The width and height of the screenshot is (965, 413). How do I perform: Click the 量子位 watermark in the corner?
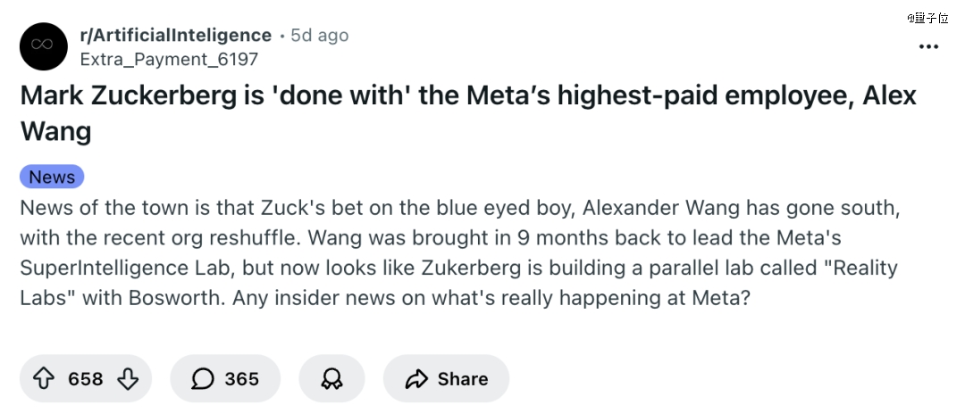933,17
